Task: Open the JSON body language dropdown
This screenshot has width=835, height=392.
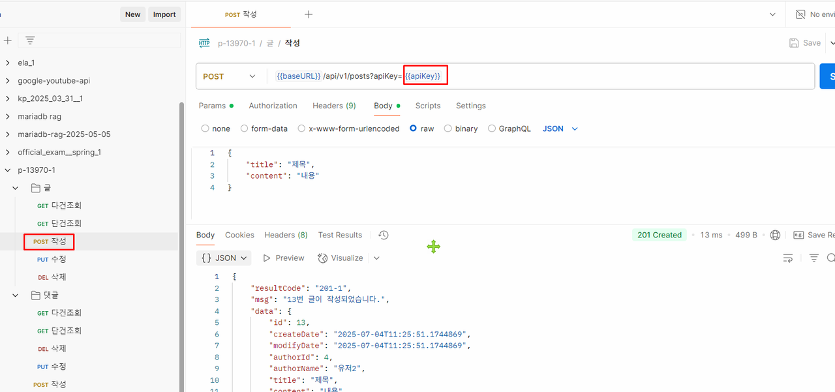Action: click(x=560, y=128)
